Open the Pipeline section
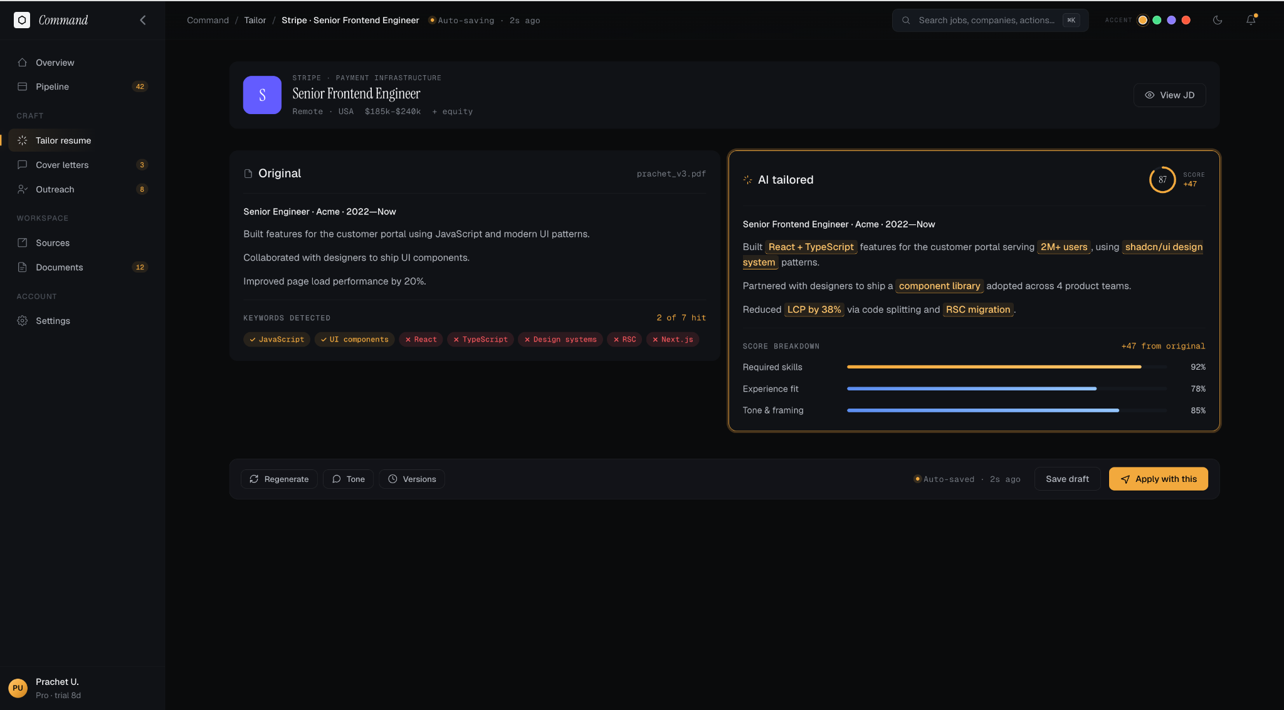This screenshot has height=710, width=1284. (82, 86)
